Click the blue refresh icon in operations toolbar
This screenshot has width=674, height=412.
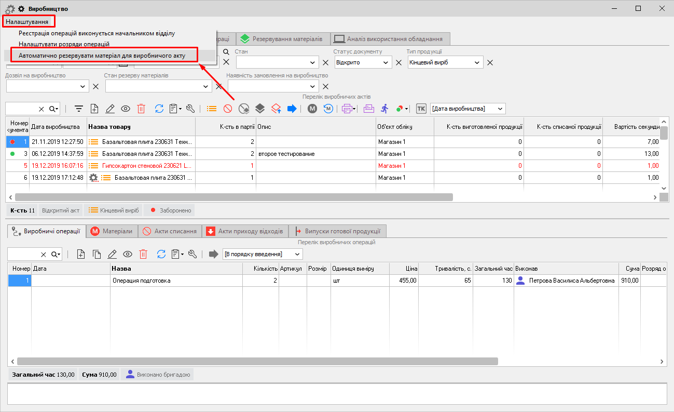pos(161,254)
